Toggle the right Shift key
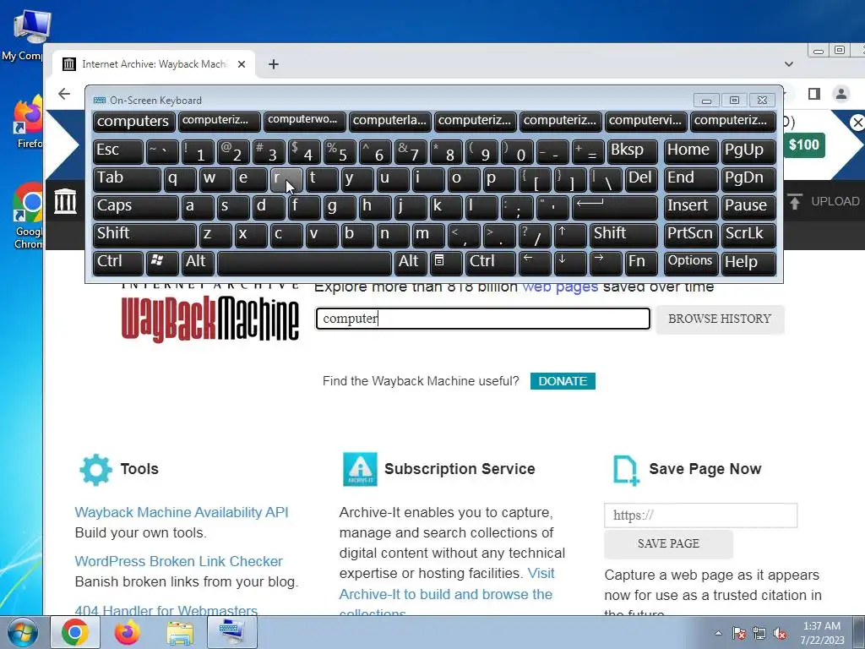Screen dimensions: 865x649 pyautogui.click(x=623, y=235)
